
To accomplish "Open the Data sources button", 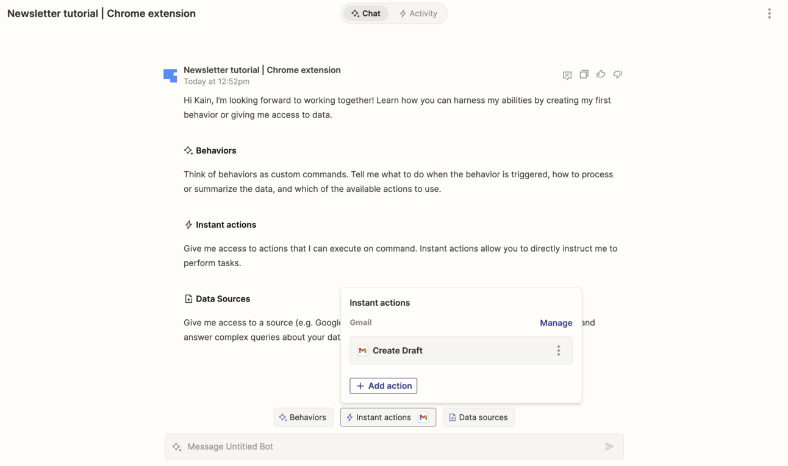I will (479, 417).
